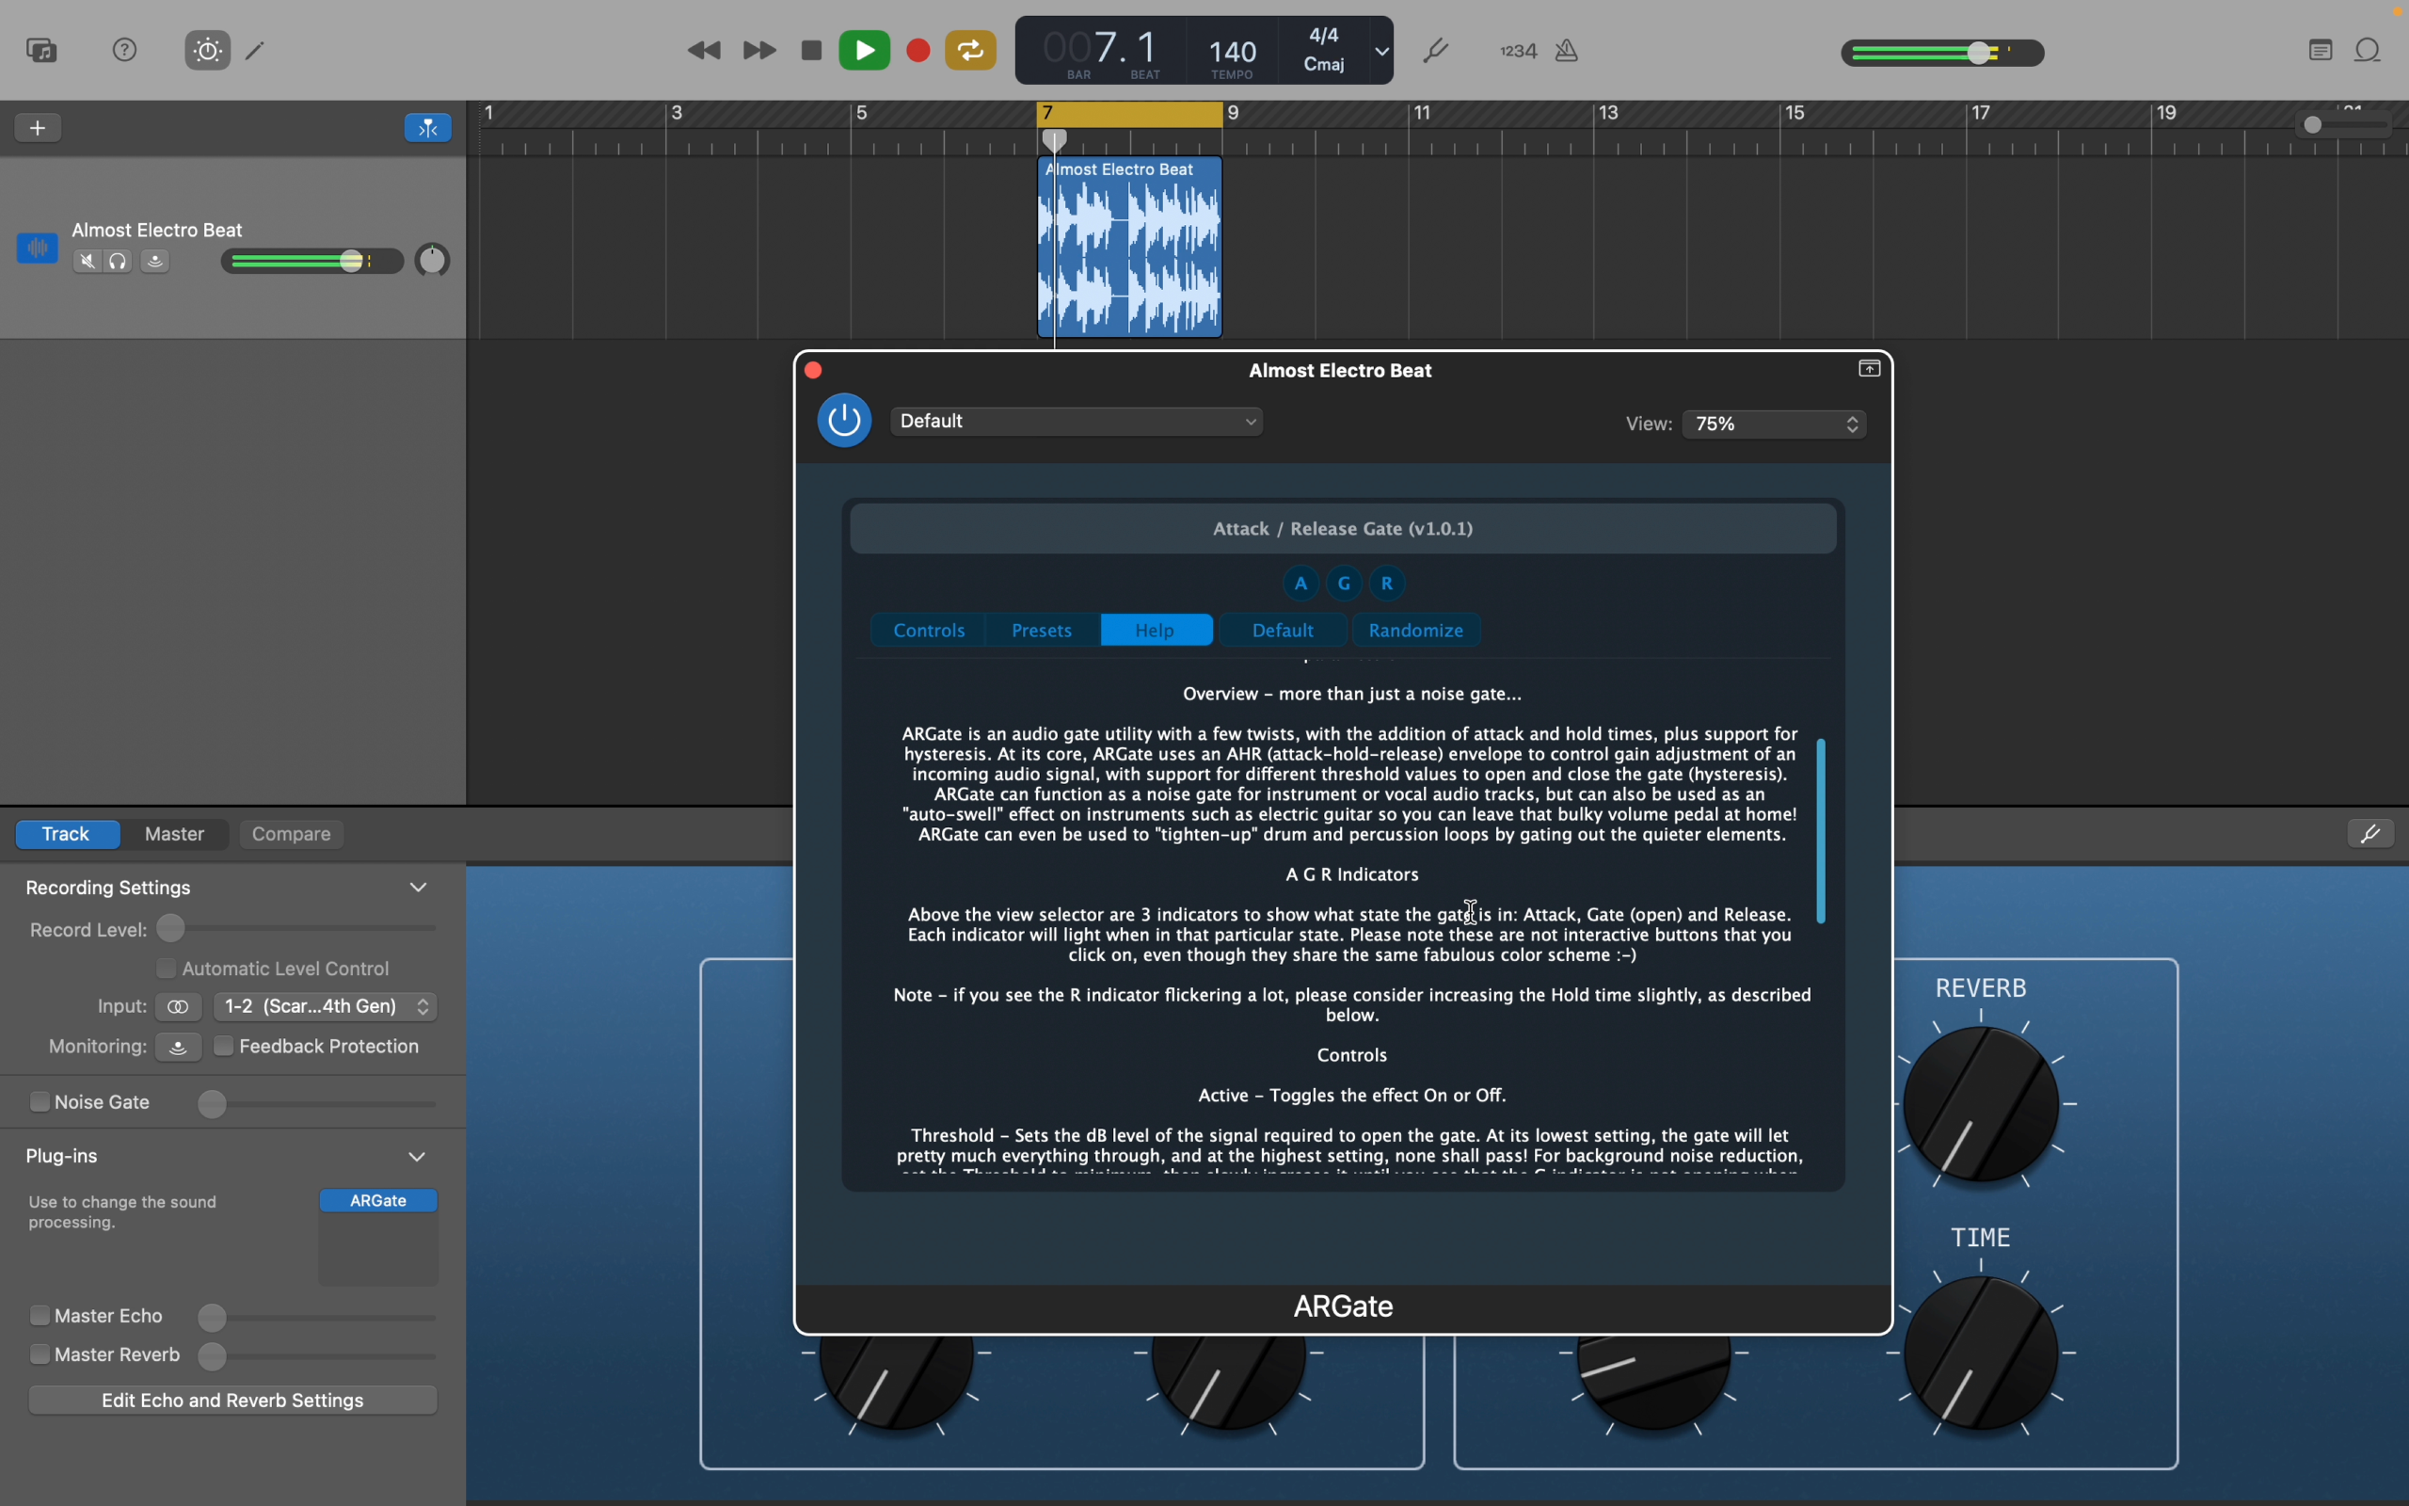This screenshot has width=2409, height=1506.
Task: Rewind the playhead
Action: [705, 51]
